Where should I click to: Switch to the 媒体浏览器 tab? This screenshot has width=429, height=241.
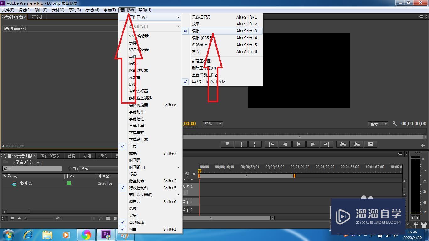[x=50, y=156]
